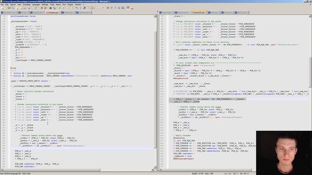
Task: Cut selection using toolbar scissors icon
Action: [29, 8]
